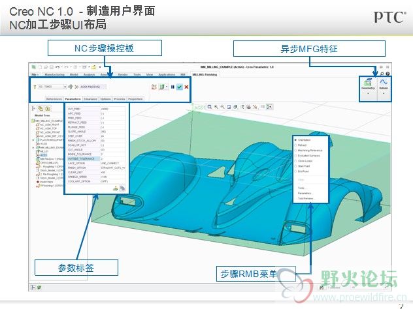Switch to the Parameters tab
The image size is (413, 309).
click(x=73, y=99)
